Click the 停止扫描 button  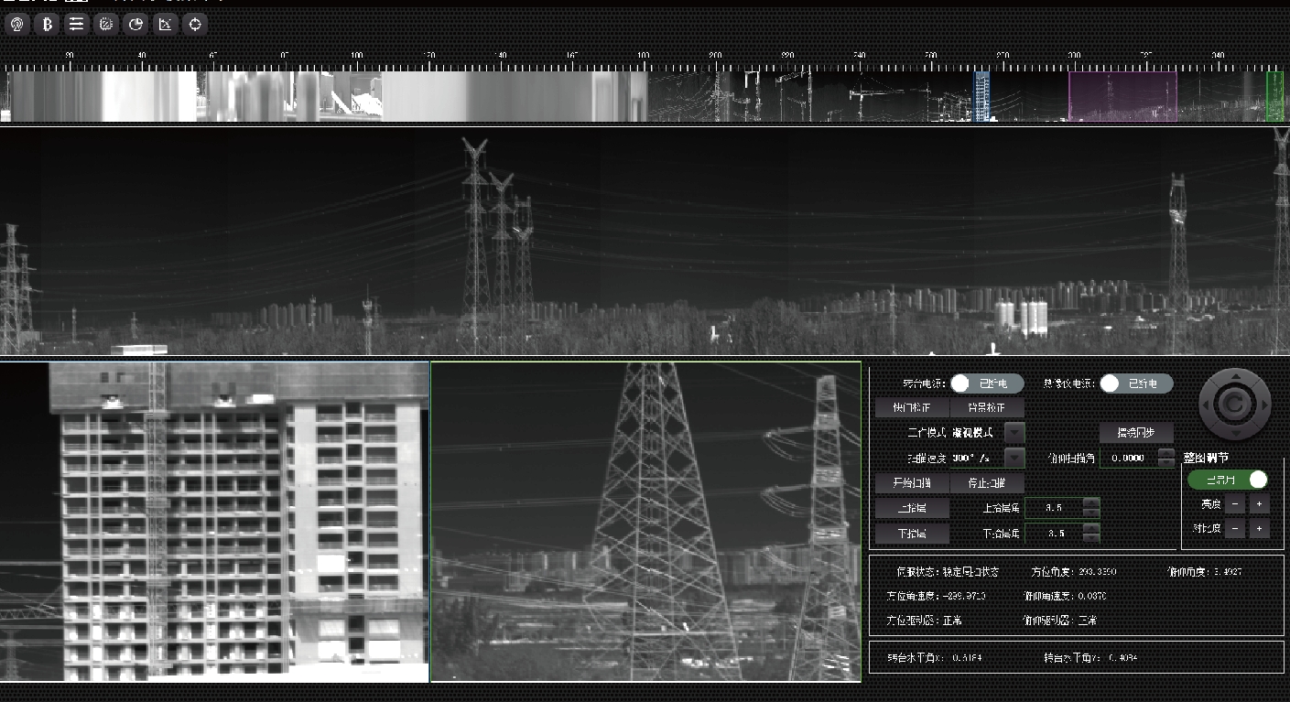pos(987,482)
